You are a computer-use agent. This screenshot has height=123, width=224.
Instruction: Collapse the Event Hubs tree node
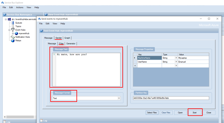pyautogui.click(x=9, y=30)
